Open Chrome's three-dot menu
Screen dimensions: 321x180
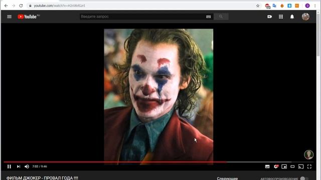click(x=315, y=5)
